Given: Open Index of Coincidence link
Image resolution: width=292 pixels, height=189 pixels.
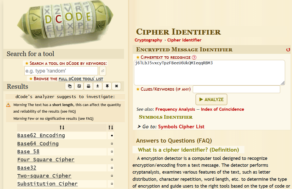Looking at the screenshot, I should 222,109.
